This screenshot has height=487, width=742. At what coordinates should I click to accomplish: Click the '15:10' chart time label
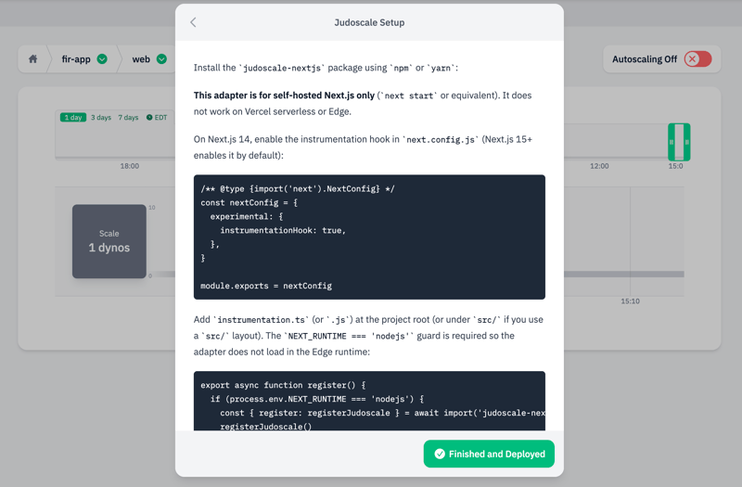coord(631,301)
